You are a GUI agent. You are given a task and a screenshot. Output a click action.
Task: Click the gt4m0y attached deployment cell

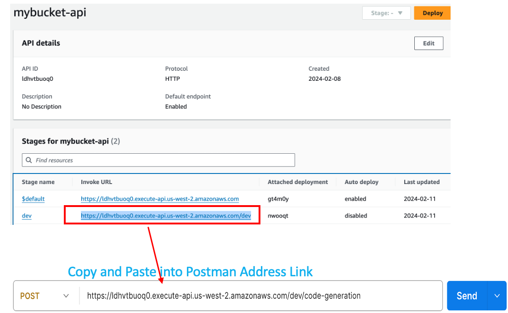point(278,199)
